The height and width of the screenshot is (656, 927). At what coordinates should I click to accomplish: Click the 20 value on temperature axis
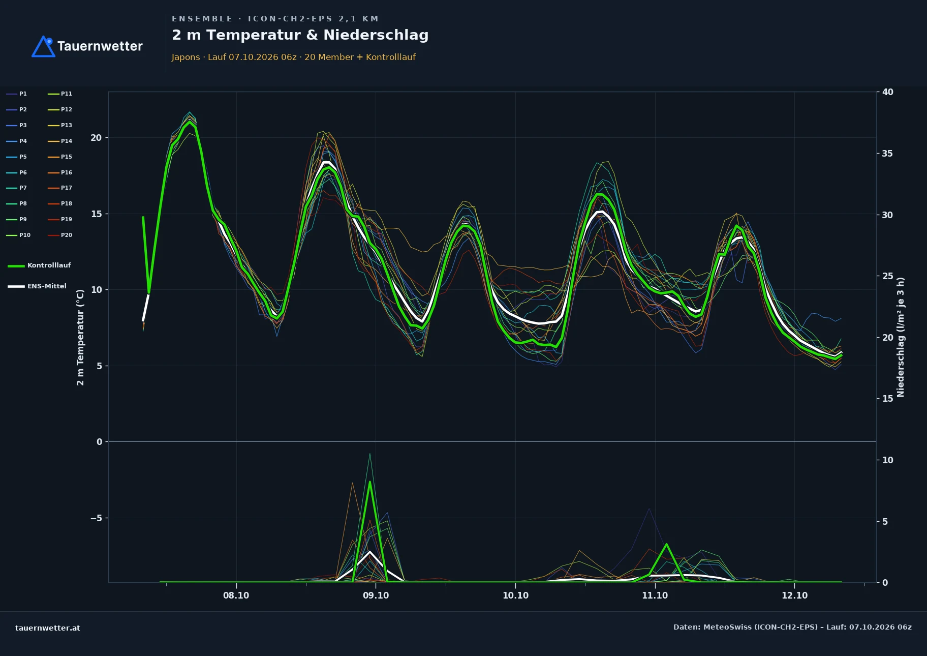pyautogui.click(x=96, y=138)
